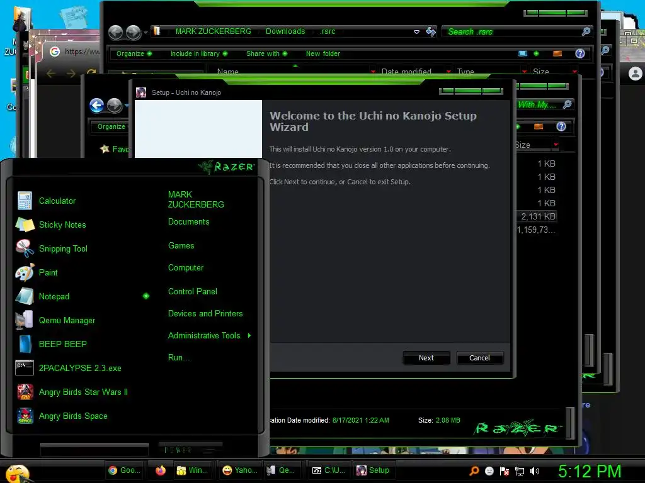645x483 pixels.
Task: Expand the address bar history dropdown
Action: coord(416,31)
